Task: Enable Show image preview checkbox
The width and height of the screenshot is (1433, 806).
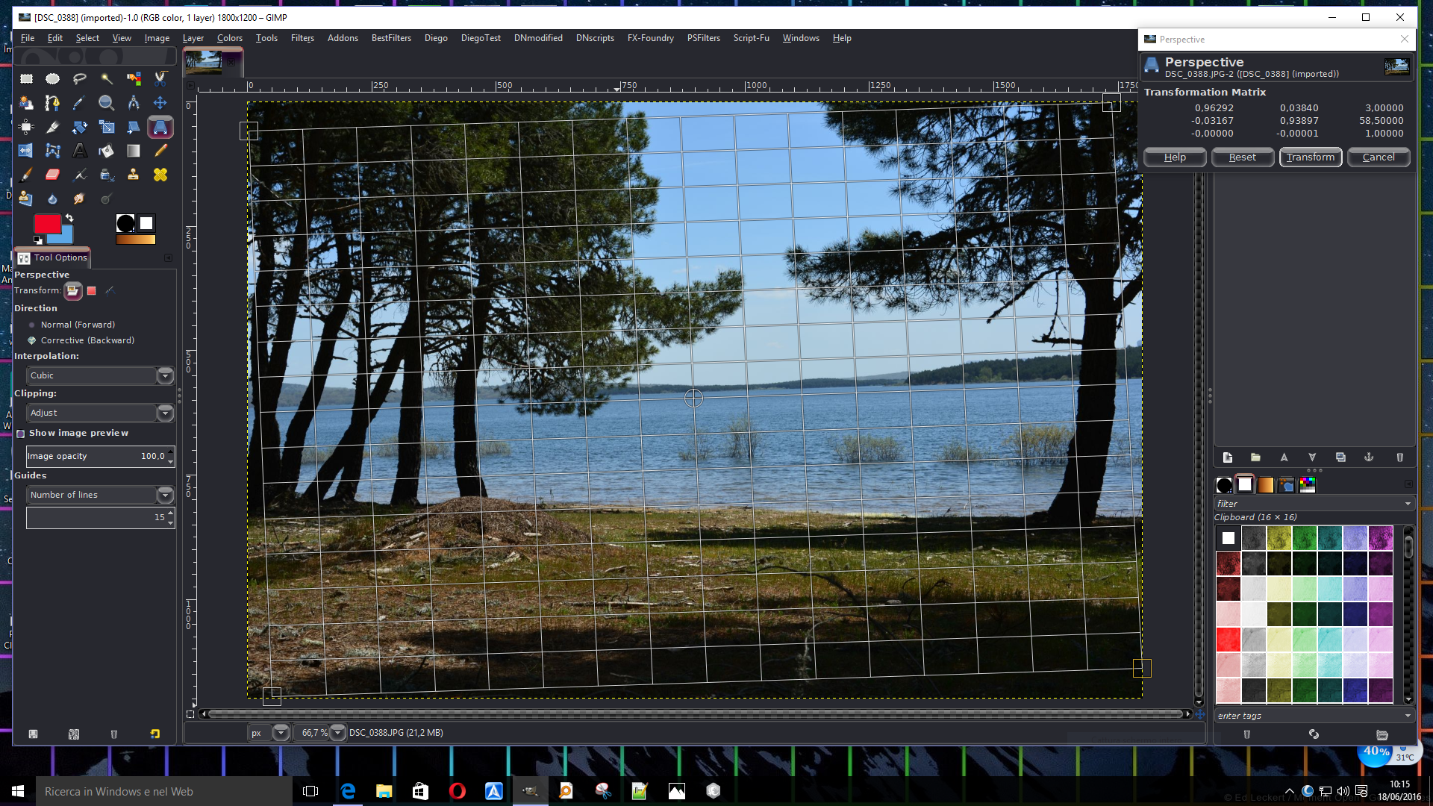Action: click(21, 434)
